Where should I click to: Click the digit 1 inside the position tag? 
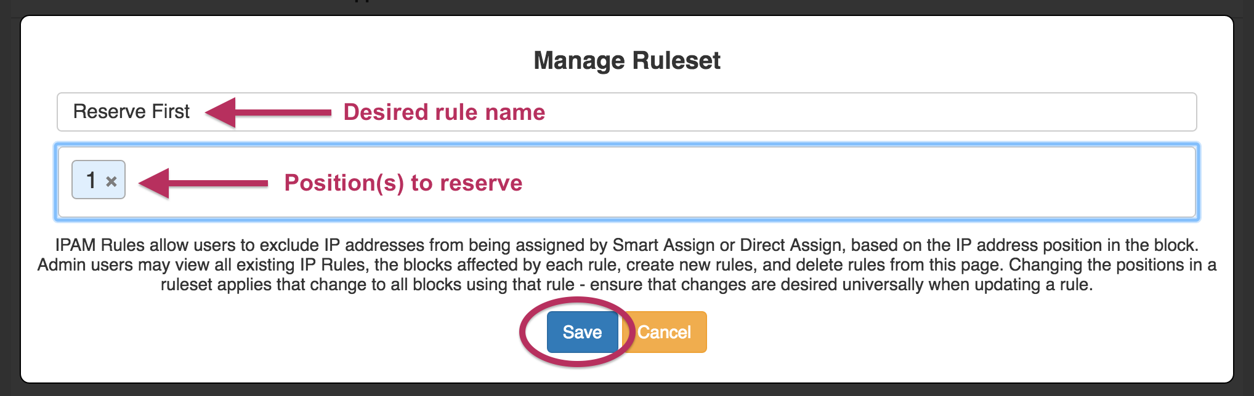pos(91,180)
